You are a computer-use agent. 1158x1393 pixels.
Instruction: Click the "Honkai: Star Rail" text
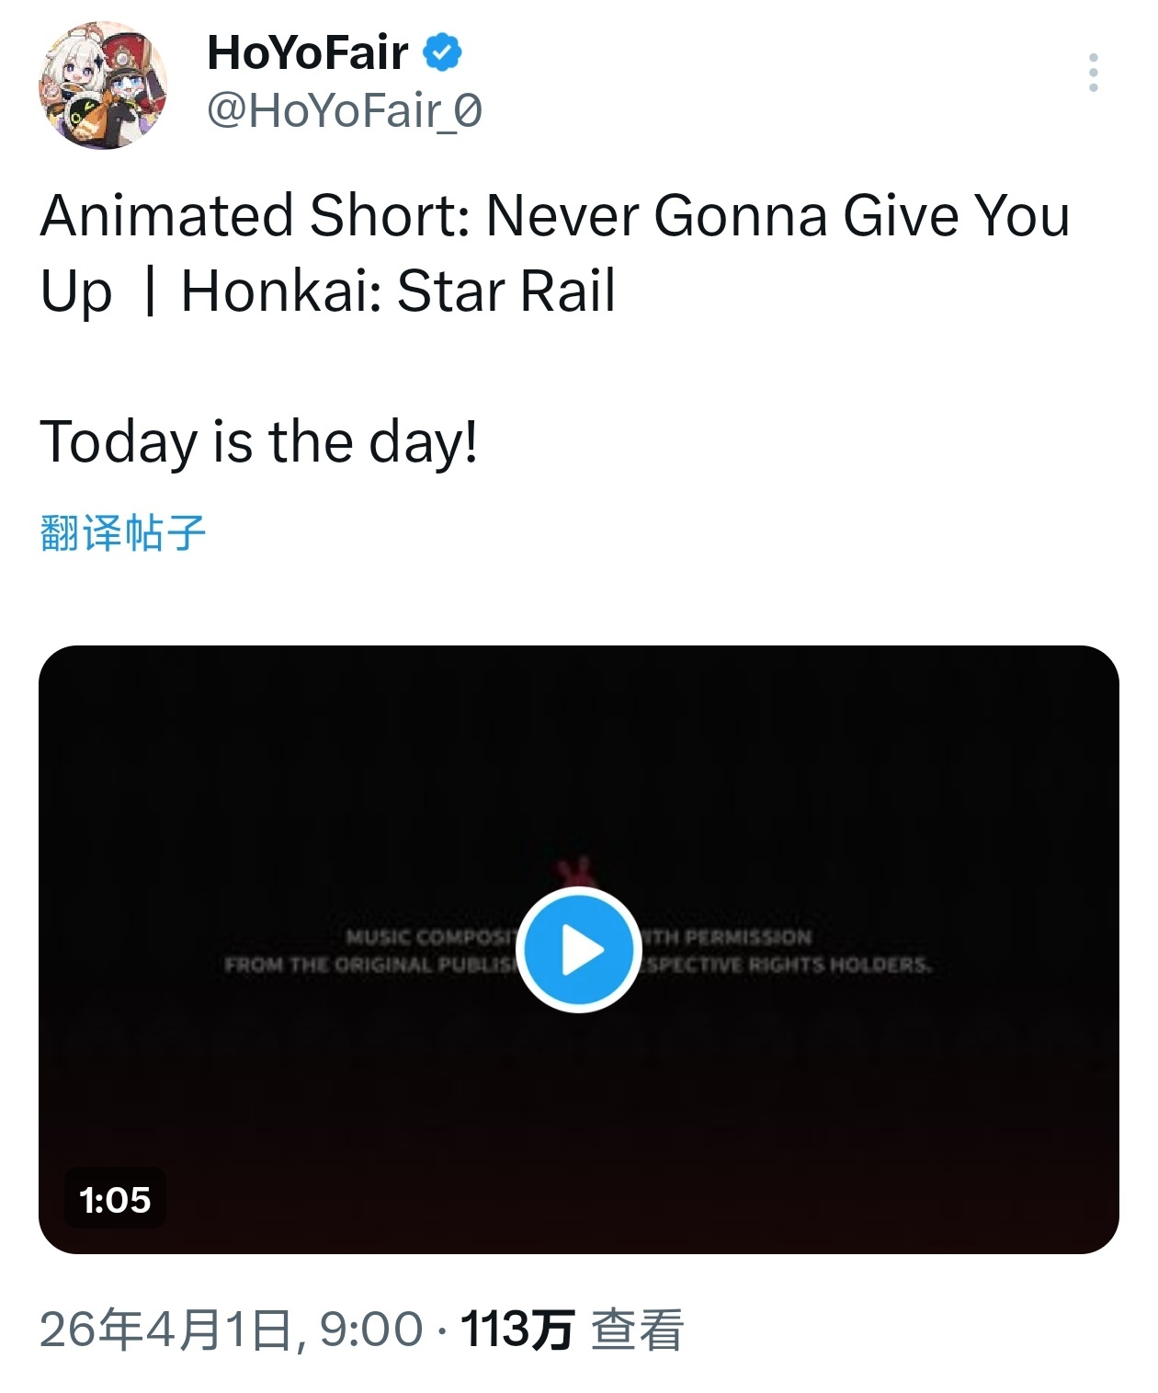(x=398, y=291)
